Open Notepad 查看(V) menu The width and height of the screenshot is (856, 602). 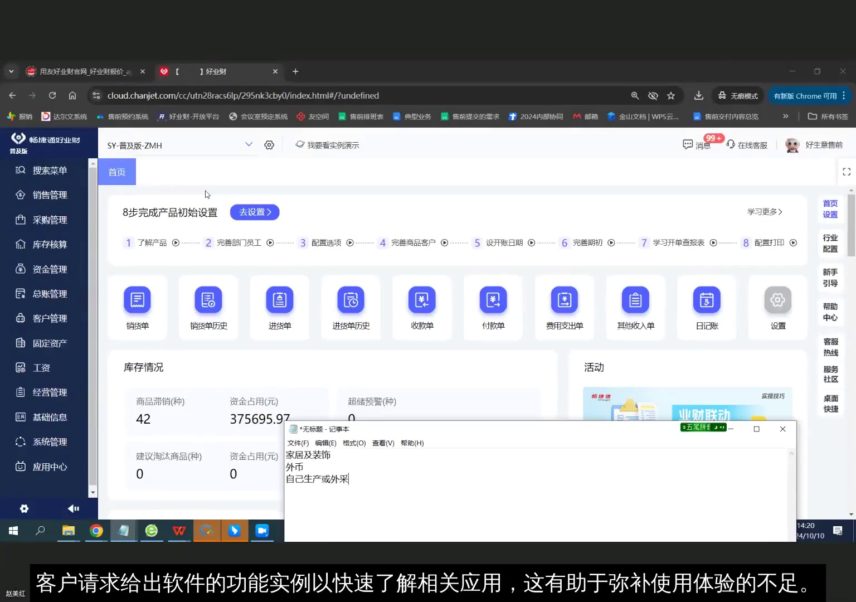pyautogui.click(x=383, y=443)
